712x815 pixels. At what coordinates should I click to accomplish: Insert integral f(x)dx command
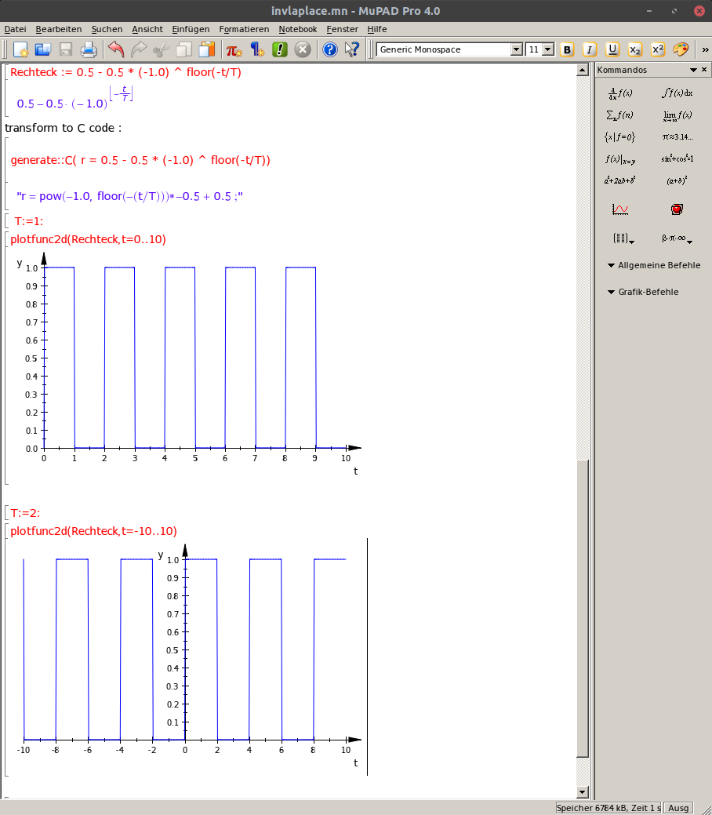pos(677,93)
